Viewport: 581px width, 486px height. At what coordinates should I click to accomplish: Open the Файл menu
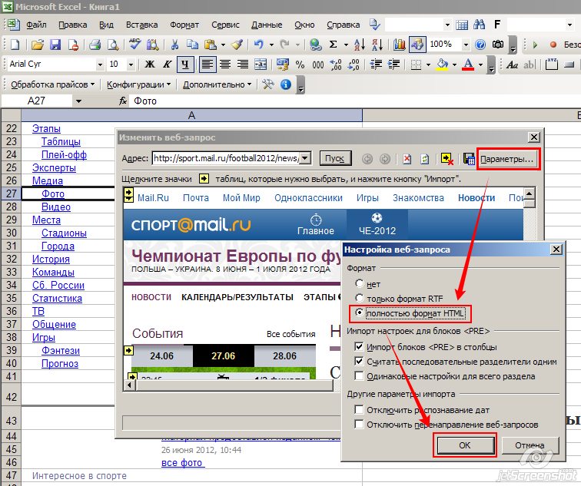pos(36,25)
